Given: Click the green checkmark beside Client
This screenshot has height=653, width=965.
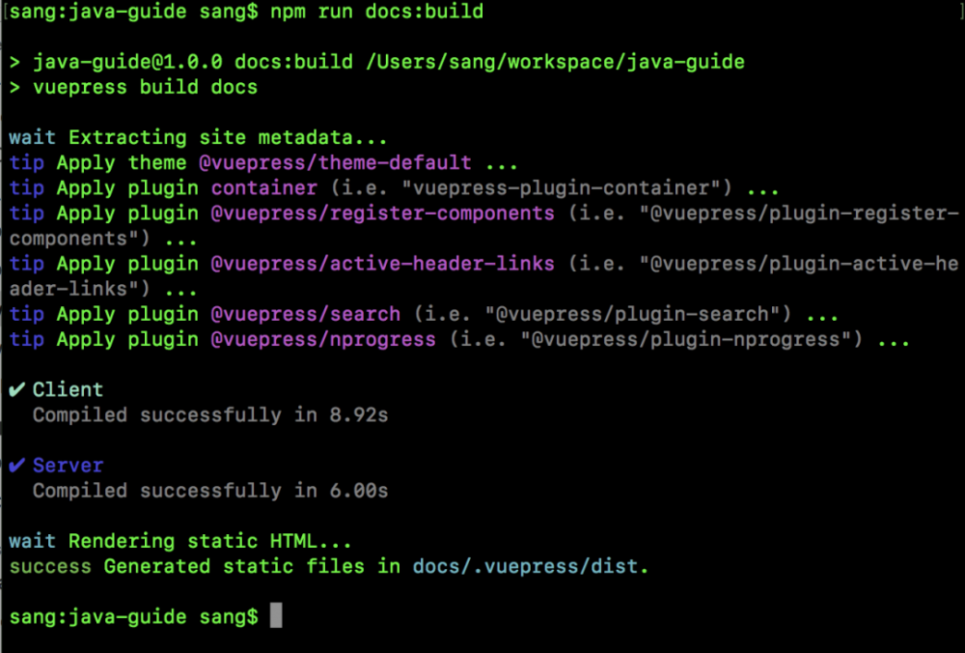Looking at the screenshot, I should pyautogui.click(x=16, y=390).
